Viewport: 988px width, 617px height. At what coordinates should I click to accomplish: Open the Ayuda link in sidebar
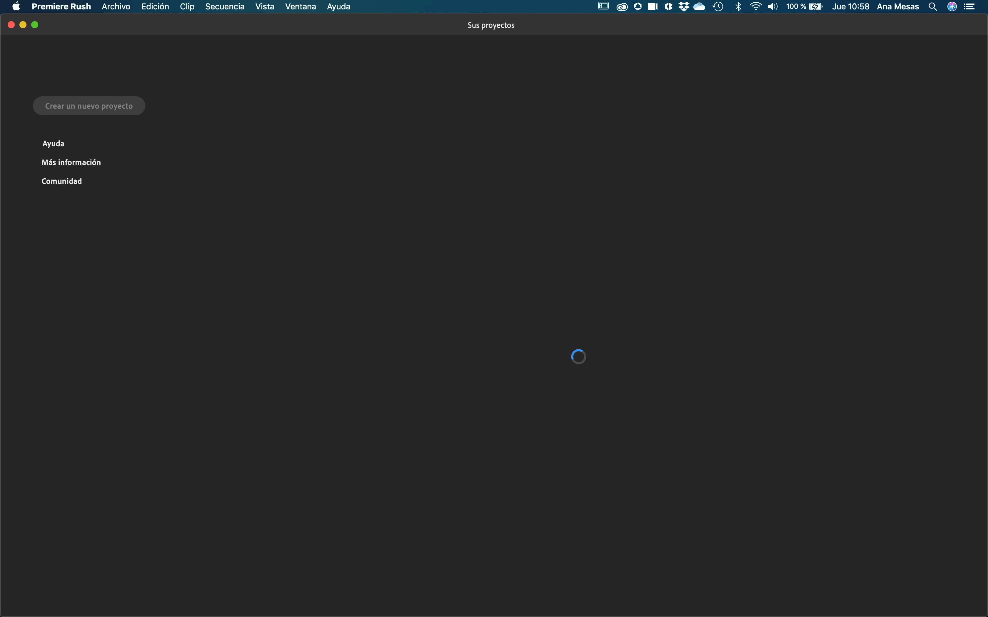[x=53, y=144]
